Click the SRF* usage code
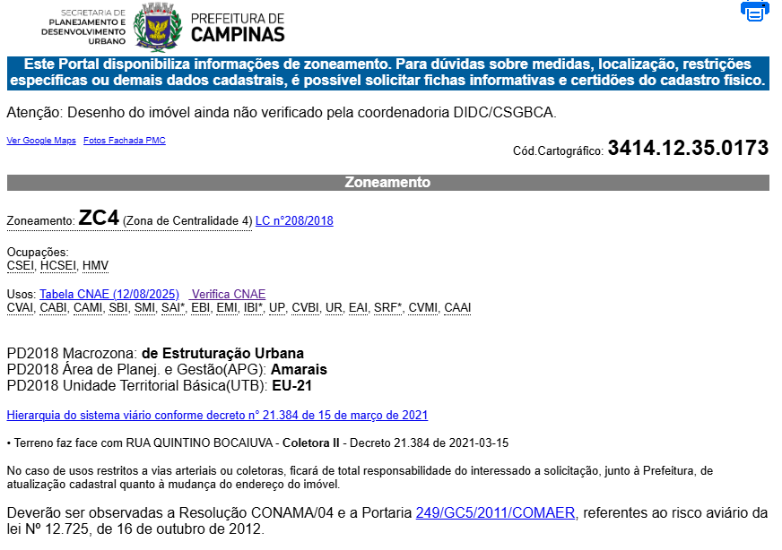This screenshot has height=550, width=782. [x=387, y=308]
